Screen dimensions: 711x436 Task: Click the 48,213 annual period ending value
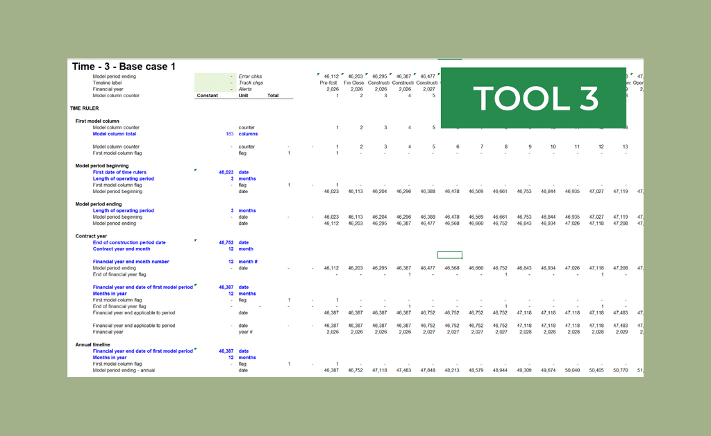451,370
